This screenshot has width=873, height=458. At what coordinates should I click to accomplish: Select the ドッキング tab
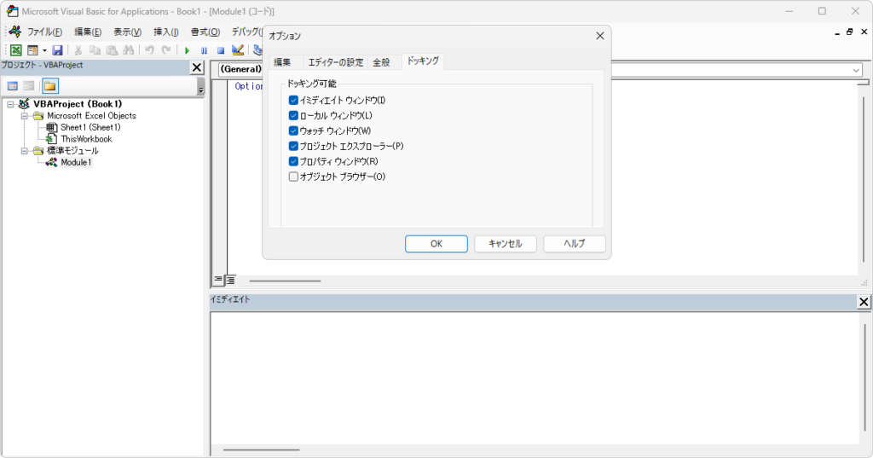[x=423, y=61]
